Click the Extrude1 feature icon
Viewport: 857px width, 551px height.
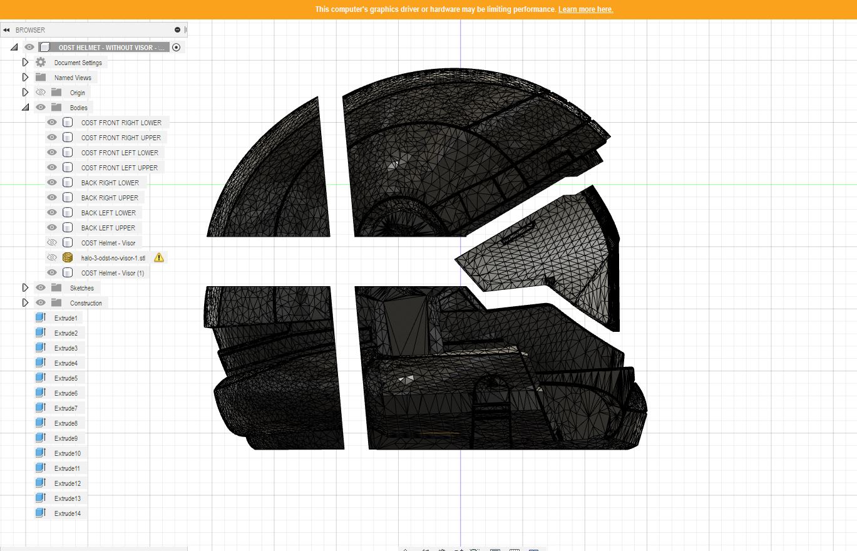tap(41, 318)
